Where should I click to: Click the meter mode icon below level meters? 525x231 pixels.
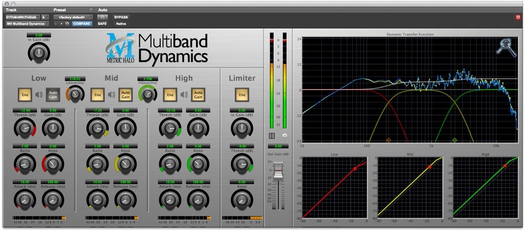(x=272, y=136)
